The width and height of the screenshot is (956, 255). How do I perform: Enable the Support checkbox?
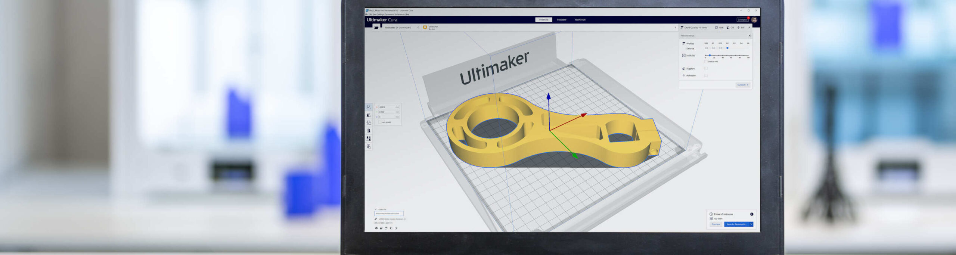(706, 68)
